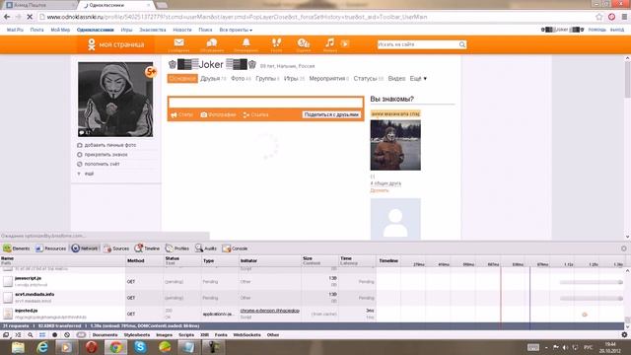Switch to the Resources DevTools panel

[50, 248]
